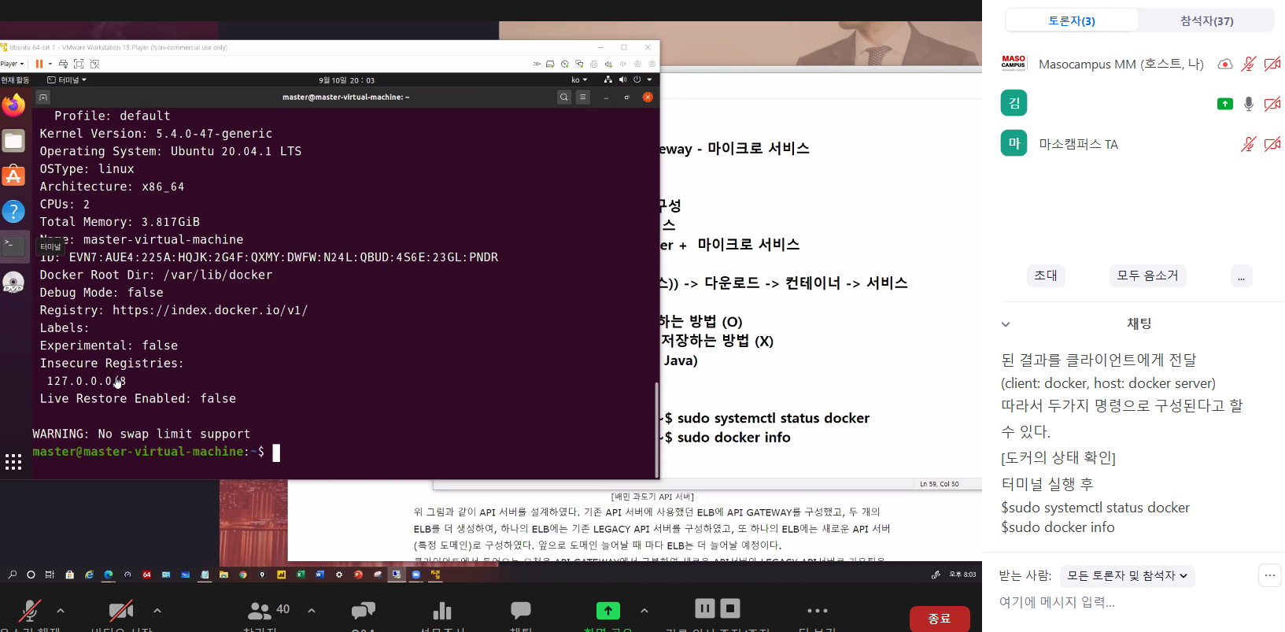This screenshot has height=632, width=1285.
Task: Open the Zoom polls bar chart icon
Action: pyautogui.click(x=442, y=611)
